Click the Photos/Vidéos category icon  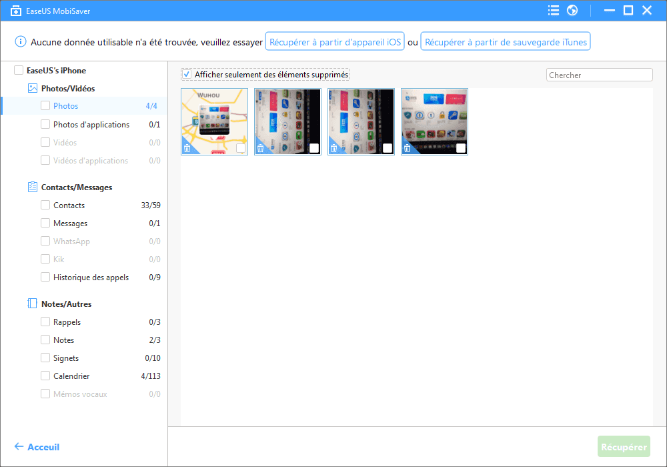tap(32, 88)
